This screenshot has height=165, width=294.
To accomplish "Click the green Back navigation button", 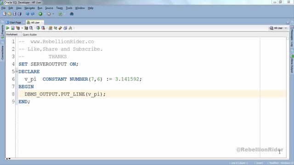I will click(x=40, y=14).
